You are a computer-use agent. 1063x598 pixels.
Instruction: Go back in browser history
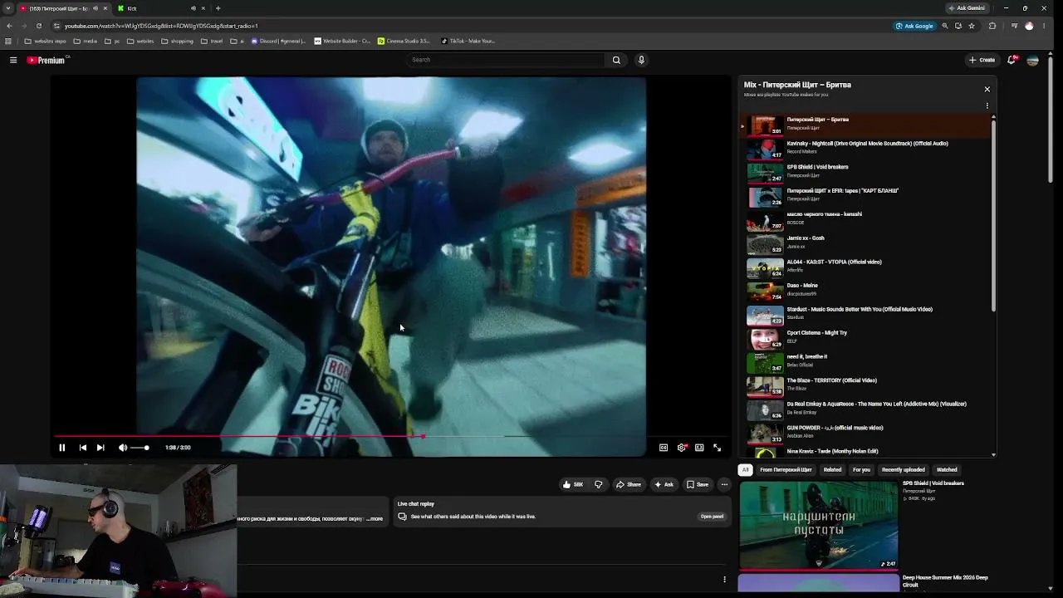tap(9, 26)
